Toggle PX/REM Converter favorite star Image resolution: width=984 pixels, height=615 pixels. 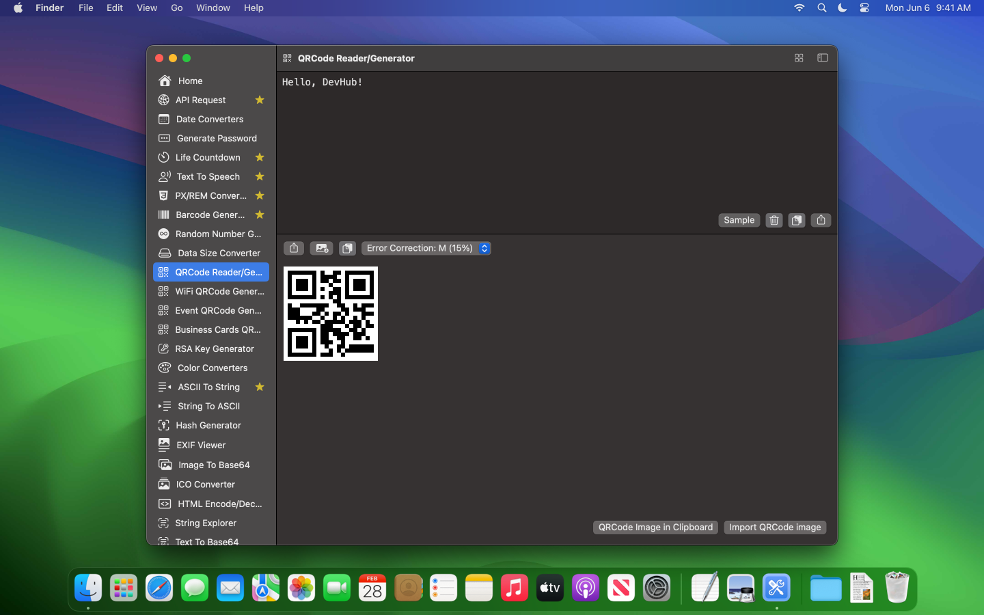[260, 195]
